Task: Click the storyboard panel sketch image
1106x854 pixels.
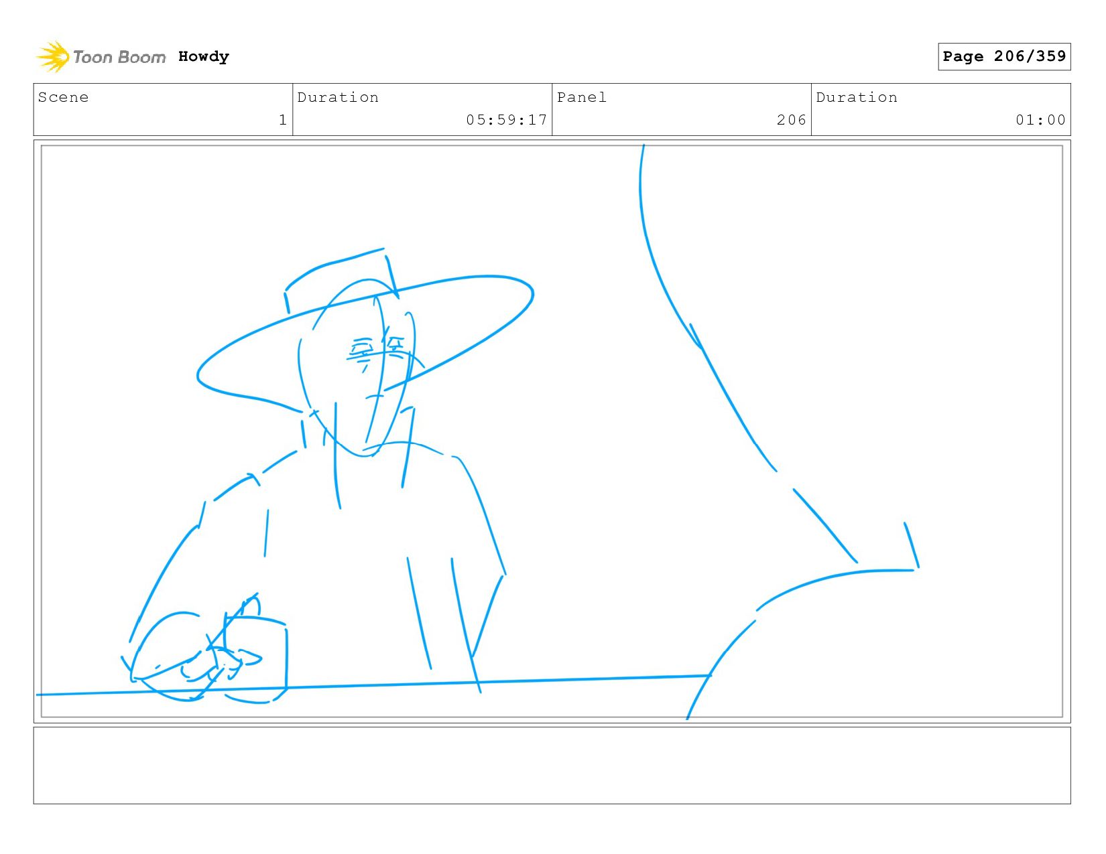Action: [552, 431]
